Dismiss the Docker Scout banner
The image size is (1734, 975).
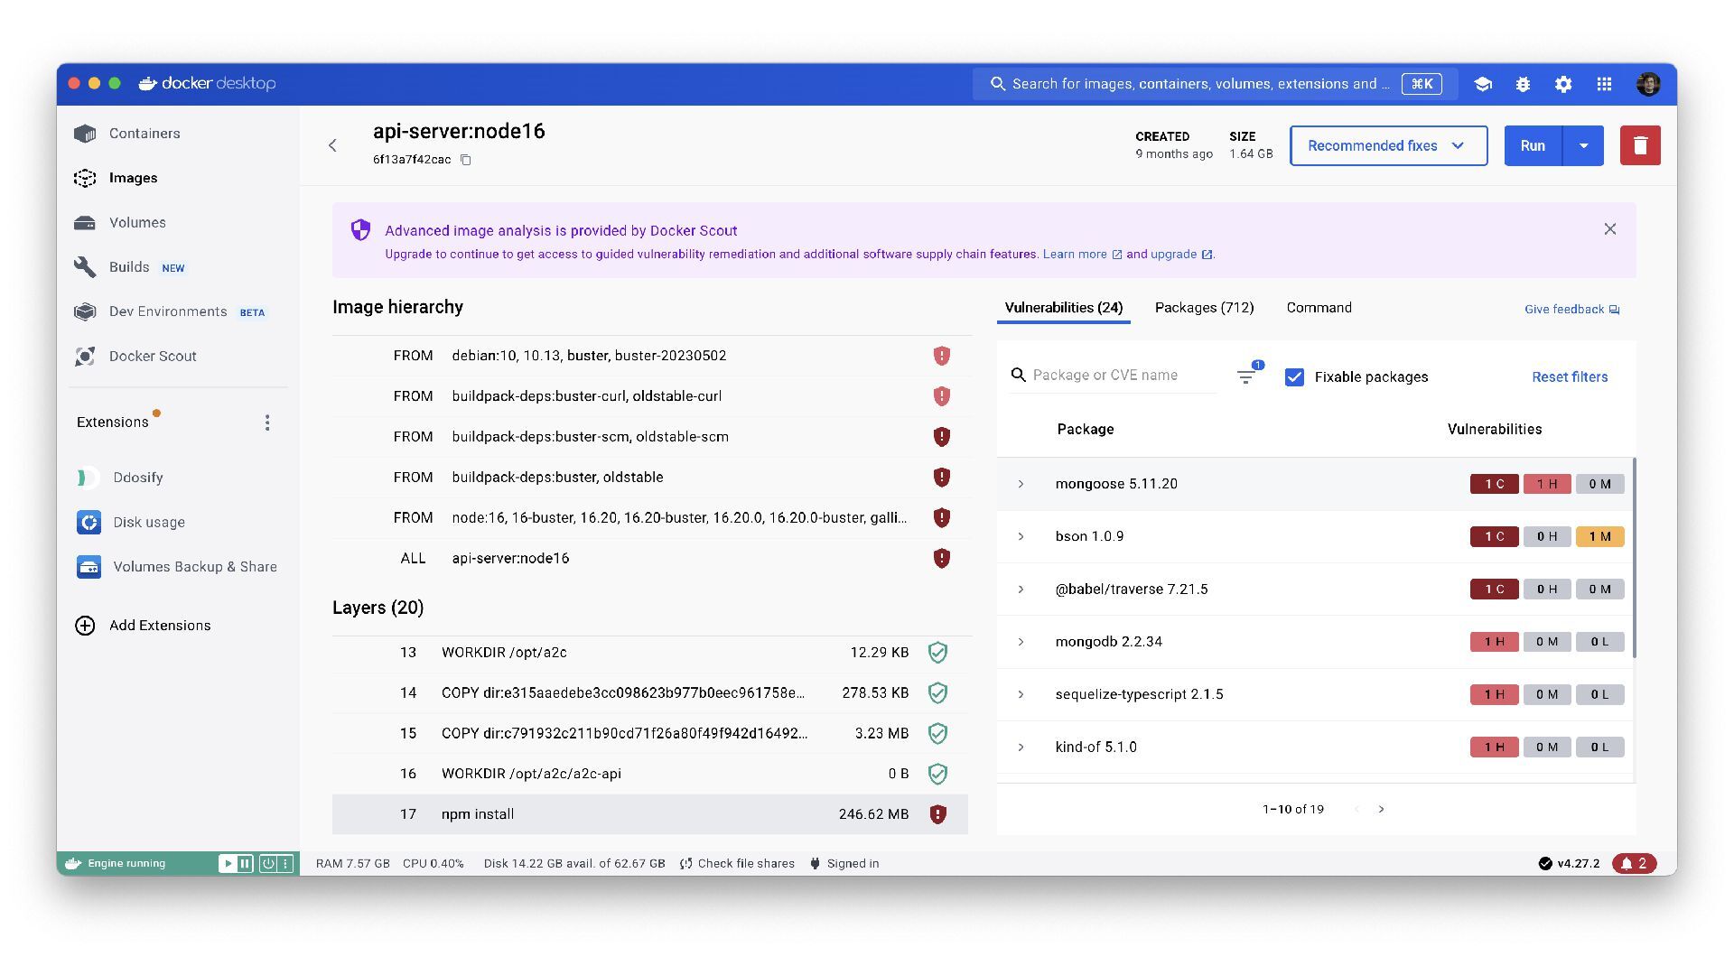(1610, 229)
